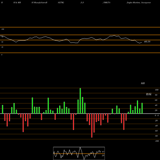Screen dimensions: 160x160
Task: Click the end point of the RSI line
Action: 142,43
